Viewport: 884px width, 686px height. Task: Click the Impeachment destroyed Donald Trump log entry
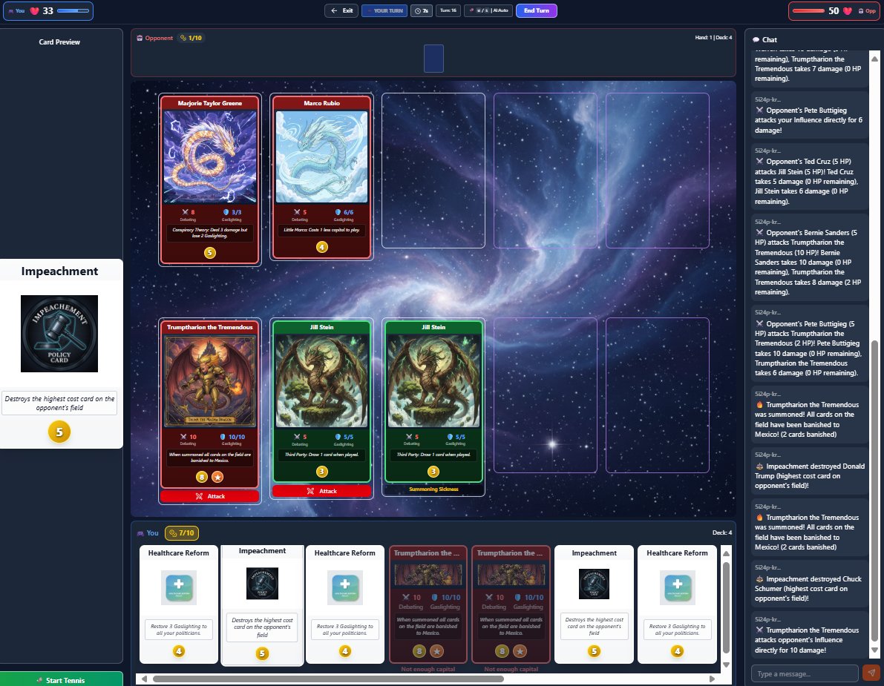tap(810, 471)
